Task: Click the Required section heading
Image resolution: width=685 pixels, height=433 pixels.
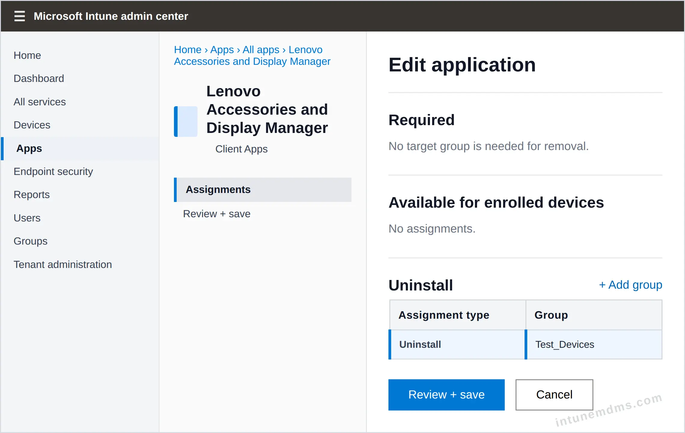Action: pyautogui.click(x=422, y=120)
